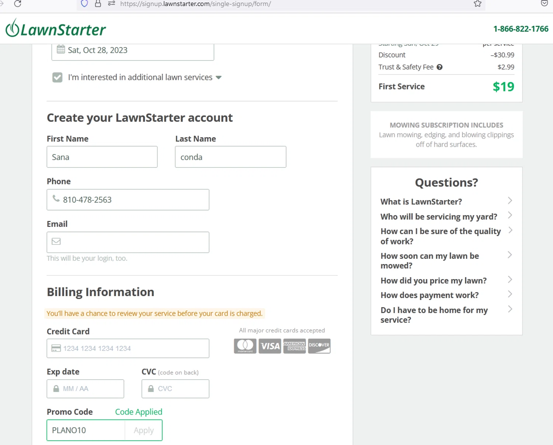Expand 'Do I have to be home' question
This screenshot has height=445, width=553.
[447, 315]
